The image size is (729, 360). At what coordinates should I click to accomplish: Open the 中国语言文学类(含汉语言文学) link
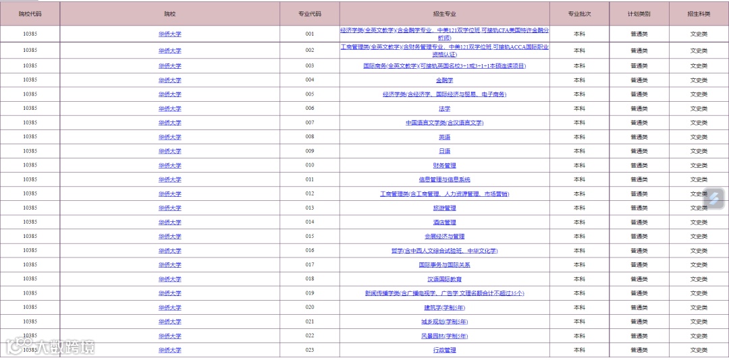pyautogui.click(x=444, y=123)
